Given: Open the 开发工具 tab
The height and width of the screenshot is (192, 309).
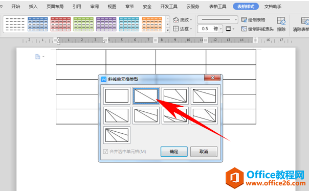Looking at the screenshot, I should (169, 7).
